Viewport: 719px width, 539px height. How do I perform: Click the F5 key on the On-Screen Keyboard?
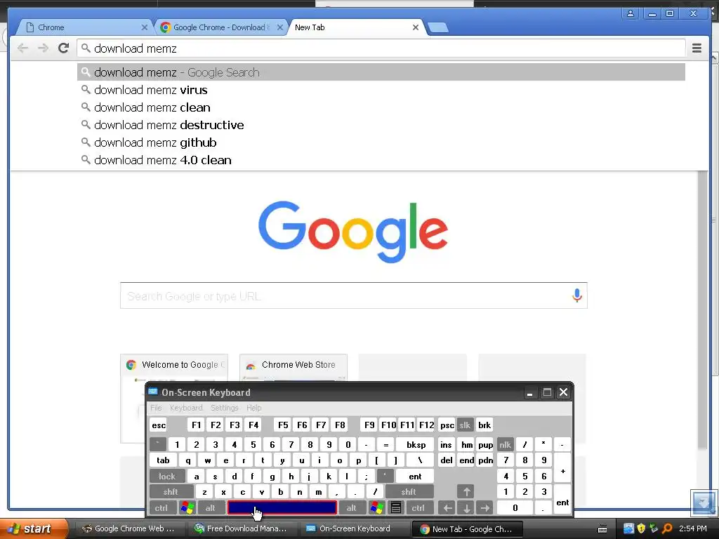coord(284,425)
